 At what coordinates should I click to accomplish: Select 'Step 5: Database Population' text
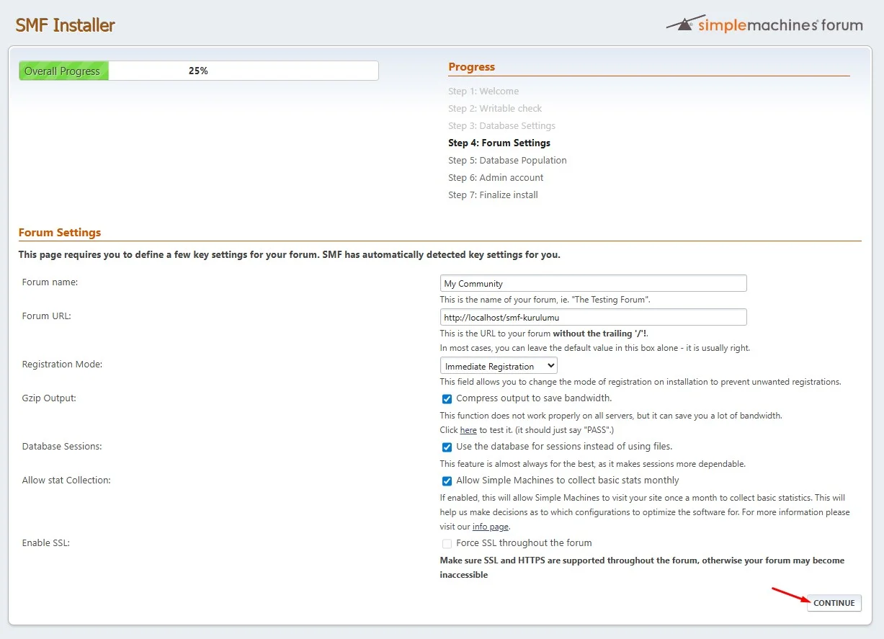tap(507, 161)
